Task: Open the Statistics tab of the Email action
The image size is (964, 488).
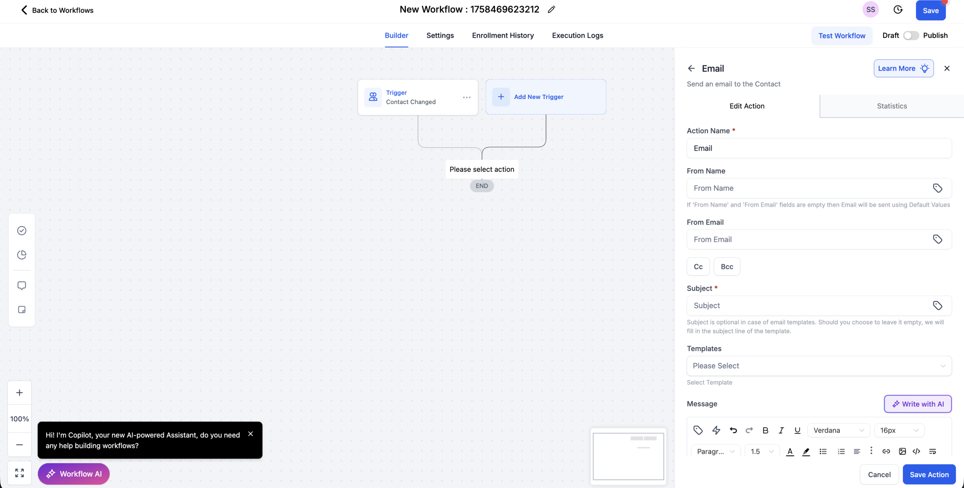Action: [891, 106]
